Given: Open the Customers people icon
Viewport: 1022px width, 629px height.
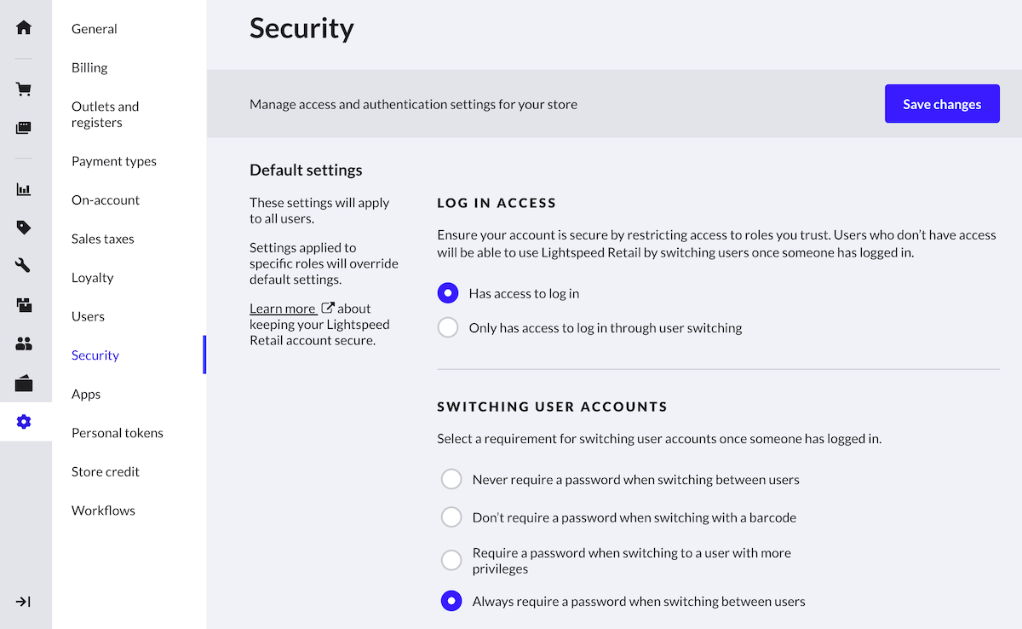Looking at the screenshot, I should [x=24, y=344].
